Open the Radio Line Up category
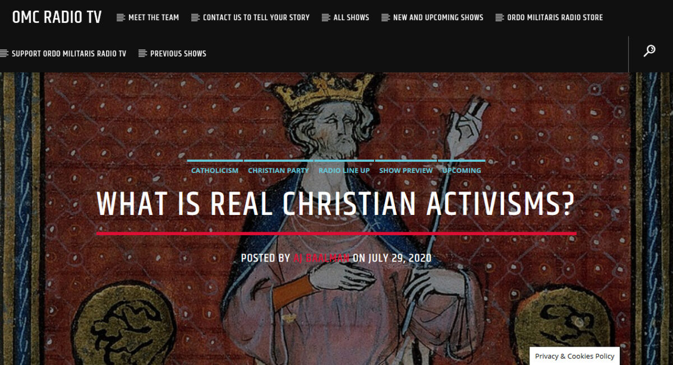673x365 pixels. (344, 170)
